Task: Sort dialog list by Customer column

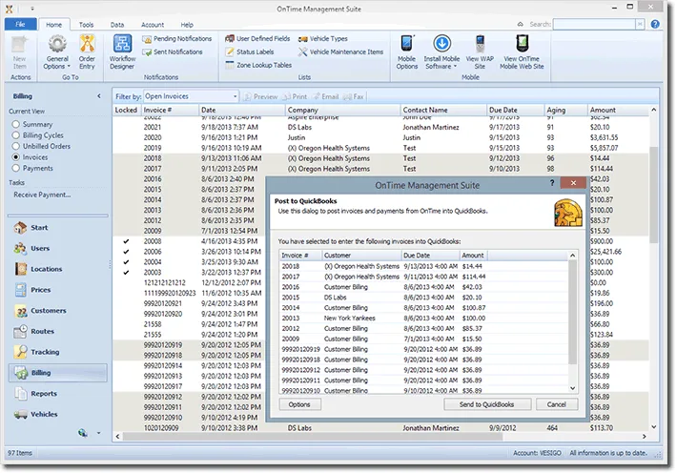Action: click(x=361, y=256)
